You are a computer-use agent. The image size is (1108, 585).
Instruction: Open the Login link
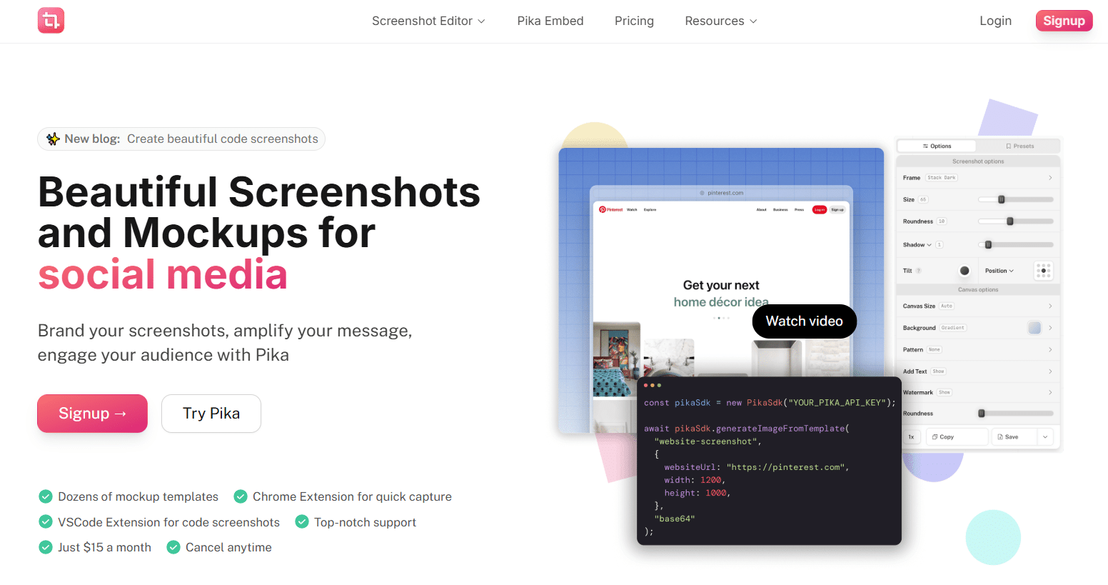pyautogui.click(x=995, y=21)
